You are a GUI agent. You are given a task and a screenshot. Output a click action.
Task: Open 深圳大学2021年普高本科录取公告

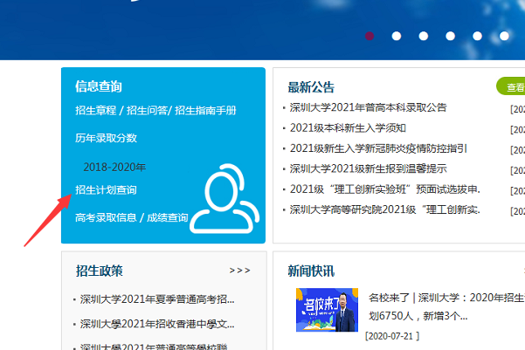pyautogui.click(x=369, y=107)
